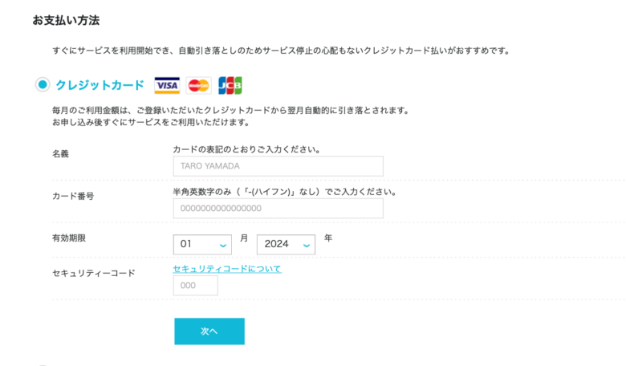Click the chevron arrow in month selector

click(x=223, y=246)
